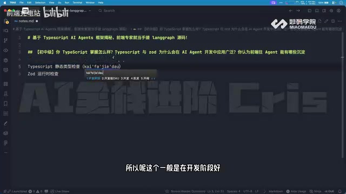Click the line 1 heading text
The image size is (346, 194).
pyautogui.click(x=108, y=38)
